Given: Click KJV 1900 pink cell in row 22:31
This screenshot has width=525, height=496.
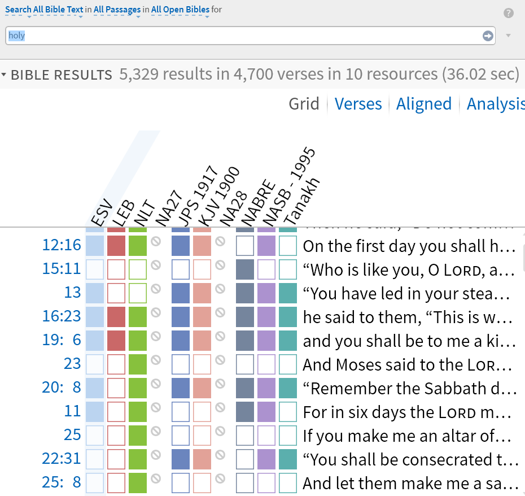Looking at the screenshot, I should click(x=202, y=459).
